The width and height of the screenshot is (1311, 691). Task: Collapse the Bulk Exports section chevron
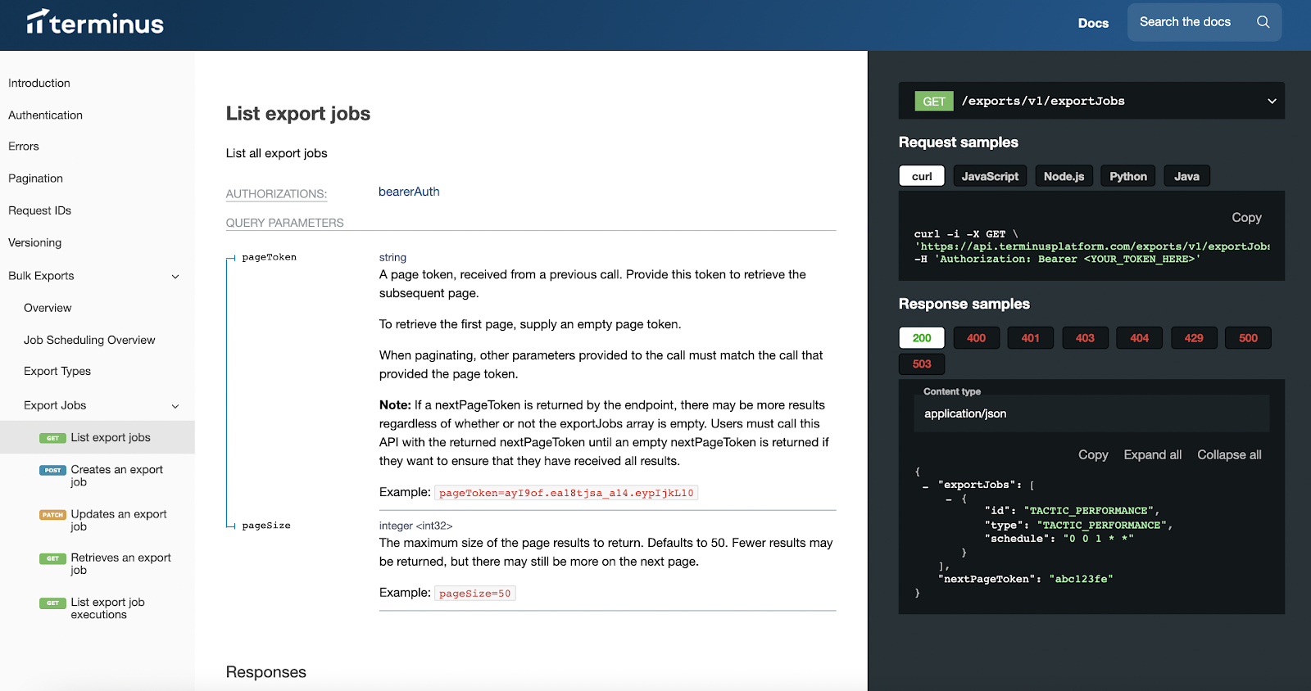coord(175,277)
